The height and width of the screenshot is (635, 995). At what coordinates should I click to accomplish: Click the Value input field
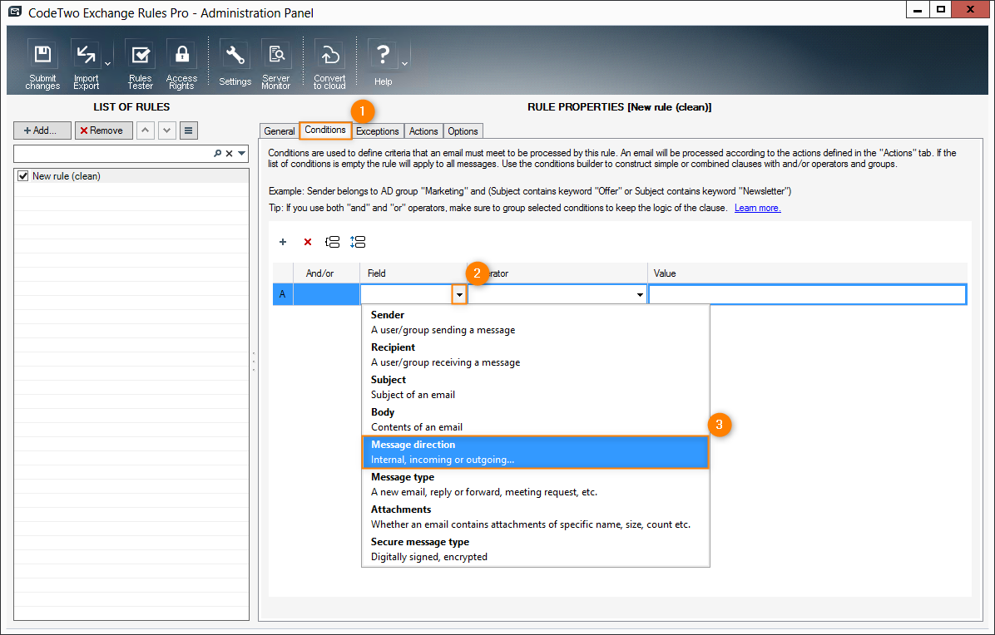coord(807,295)
